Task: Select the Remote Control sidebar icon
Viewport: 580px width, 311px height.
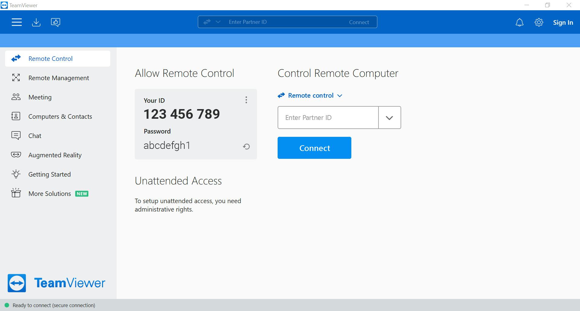Action: (x=16, y=58)
